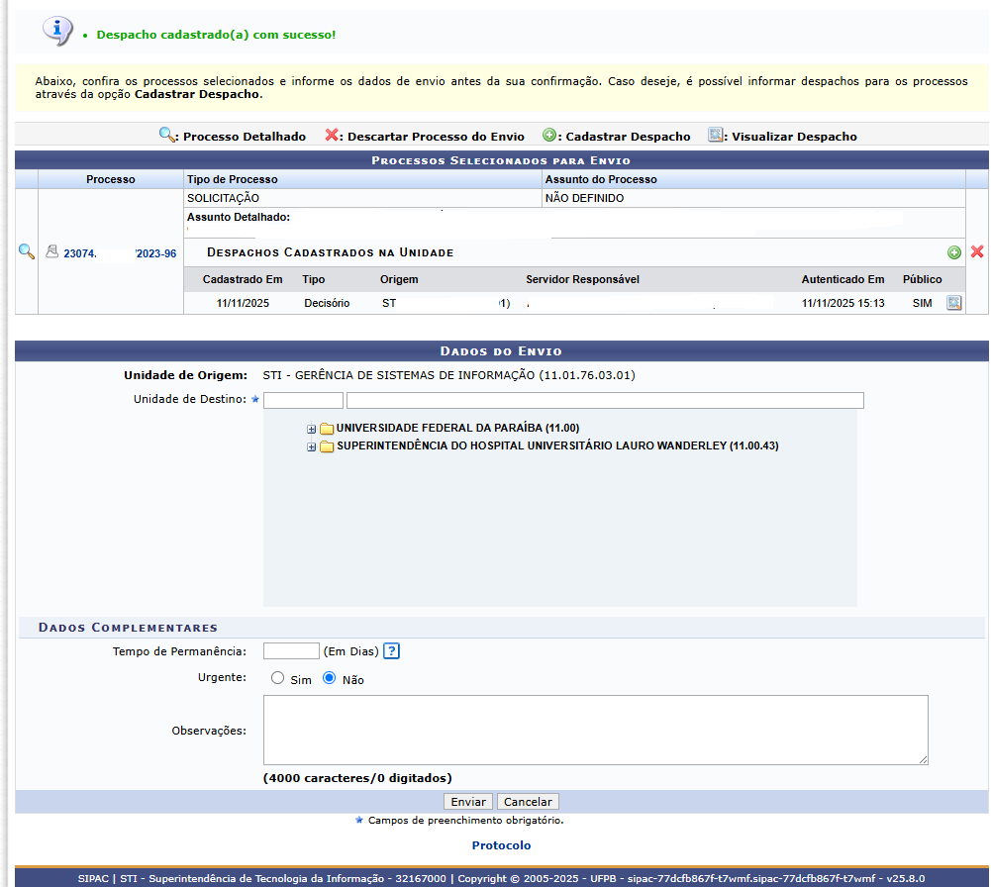This screenshot has width=991, height=887.
Task: Click the Tempo de Permanência days field
Action: pos(291,651)
